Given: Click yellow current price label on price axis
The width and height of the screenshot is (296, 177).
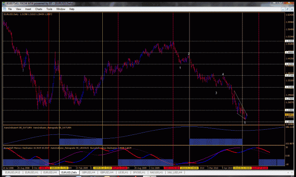Looking at the screenshot, I should (289, 115).
